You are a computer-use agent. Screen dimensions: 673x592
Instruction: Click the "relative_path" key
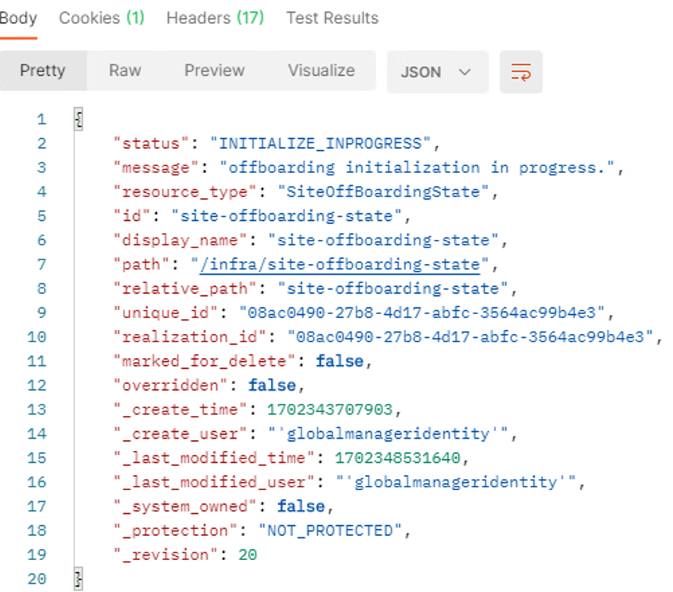[x=185, y=288]
